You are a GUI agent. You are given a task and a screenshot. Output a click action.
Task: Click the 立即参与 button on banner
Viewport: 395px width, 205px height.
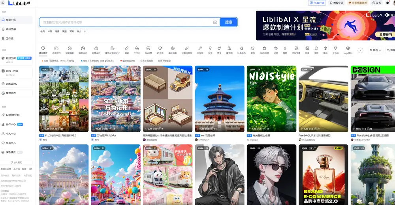(x=386, y=35)
